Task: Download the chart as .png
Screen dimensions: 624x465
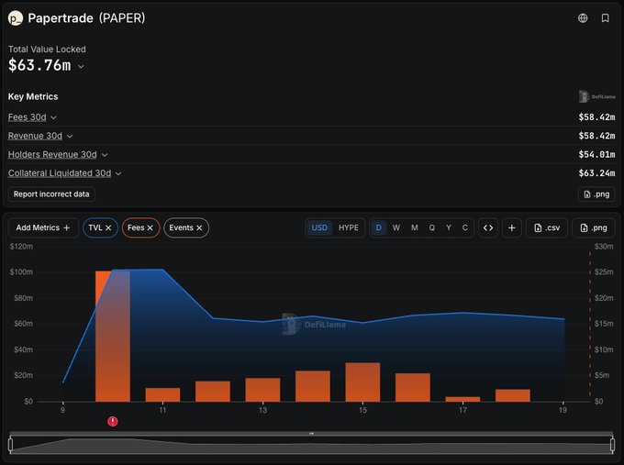Action: 594,227
